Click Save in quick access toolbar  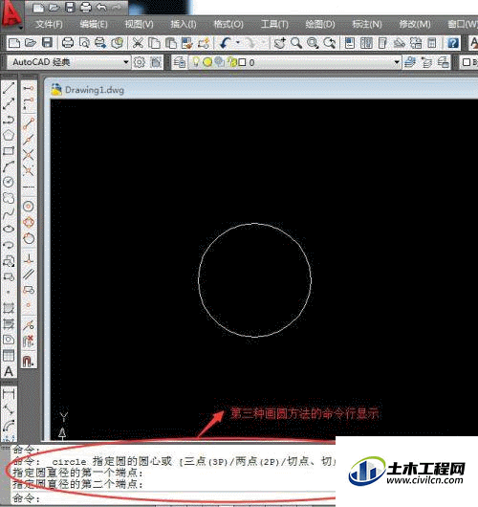click(70, 7)
